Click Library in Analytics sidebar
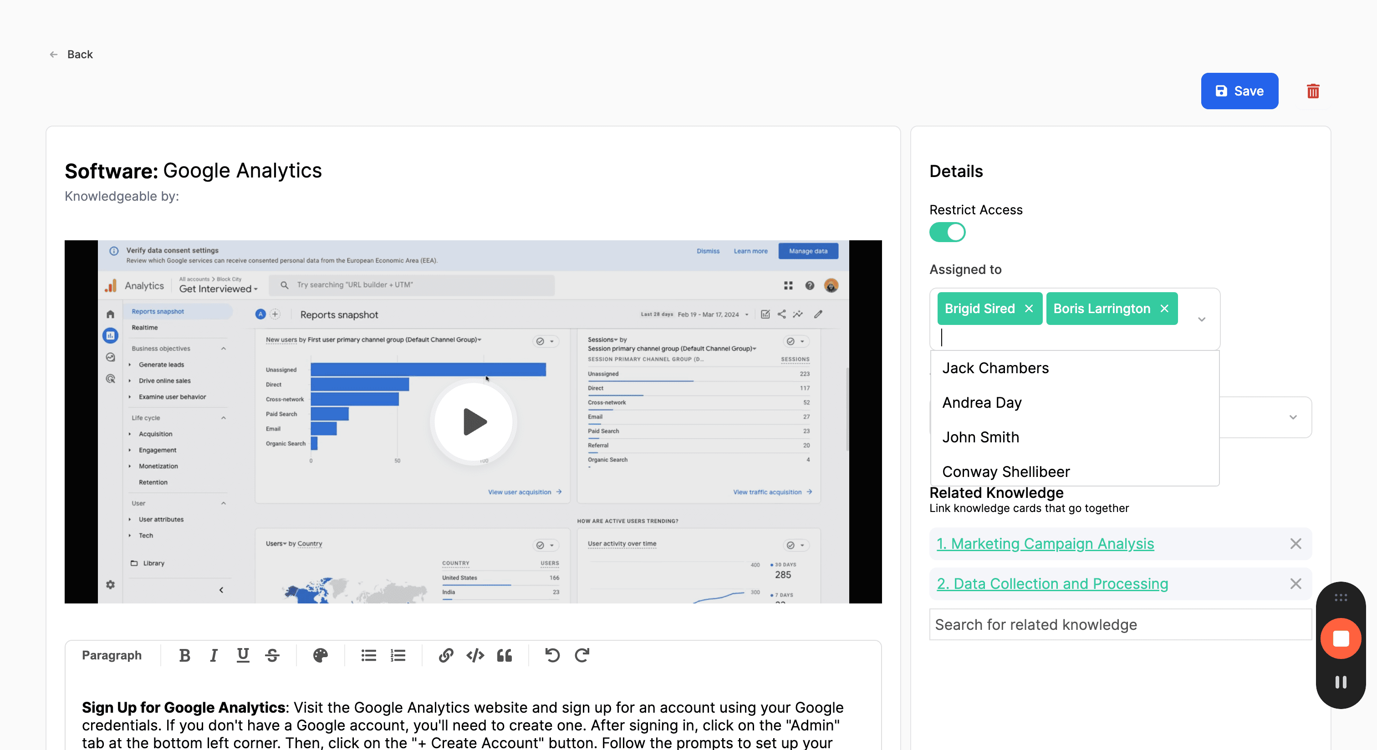The height and width of the screenshot is (750, 1377). pos(148,563)
